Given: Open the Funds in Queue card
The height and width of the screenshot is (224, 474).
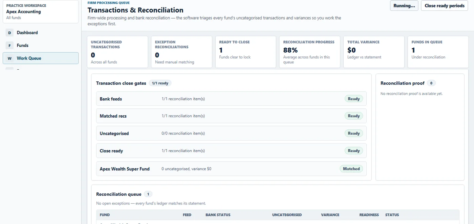Looking at the screenshot, I should (x=438, y=52).
